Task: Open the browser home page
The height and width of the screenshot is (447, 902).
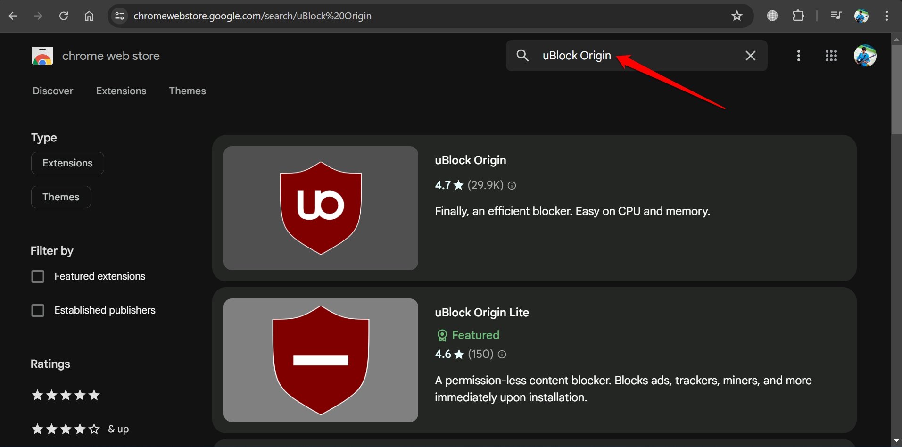Action: pos(89,16)
